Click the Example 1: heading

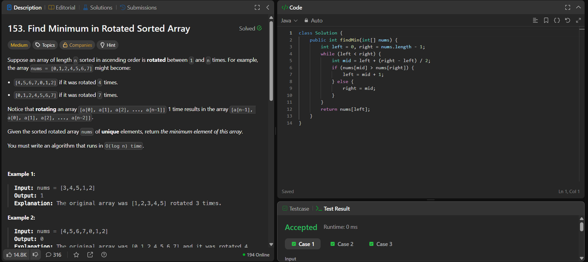(x=22, y=174)
